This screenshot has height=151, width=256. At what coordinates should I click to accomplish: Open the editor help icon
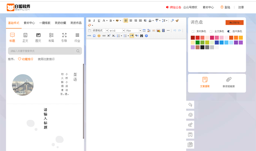pyautogui.click(x=147, y=36)
